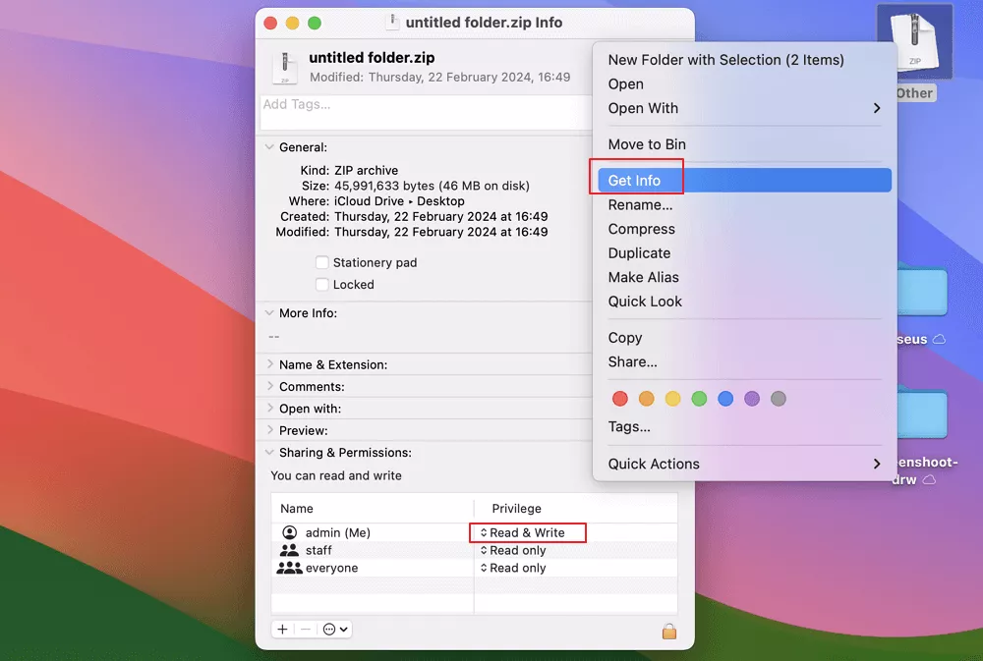Click the everyone group icon
Screen dimensions: 983x661
(289, 568)
